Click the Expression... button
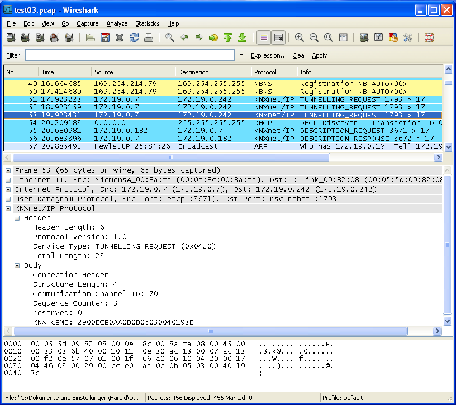The image size is (456, 405). coord(268,55)
